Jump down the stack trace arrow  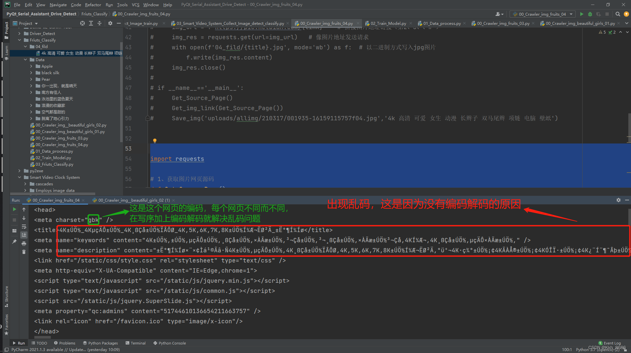click(x=24, y=218)
